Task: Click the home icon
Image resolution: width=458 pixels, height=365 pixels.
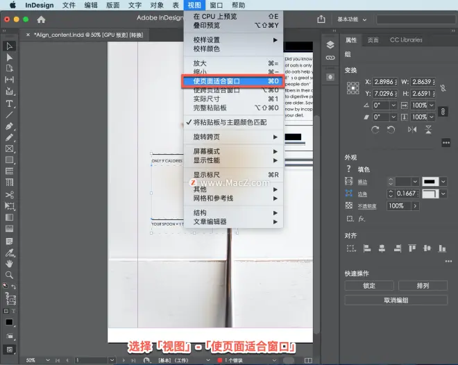Action: [x=41, y=19]
